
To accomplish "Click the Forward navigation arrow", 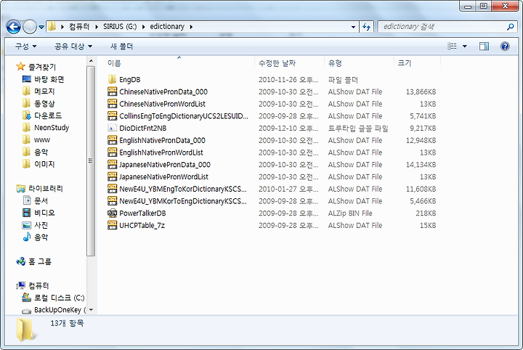I will (29, 27).
